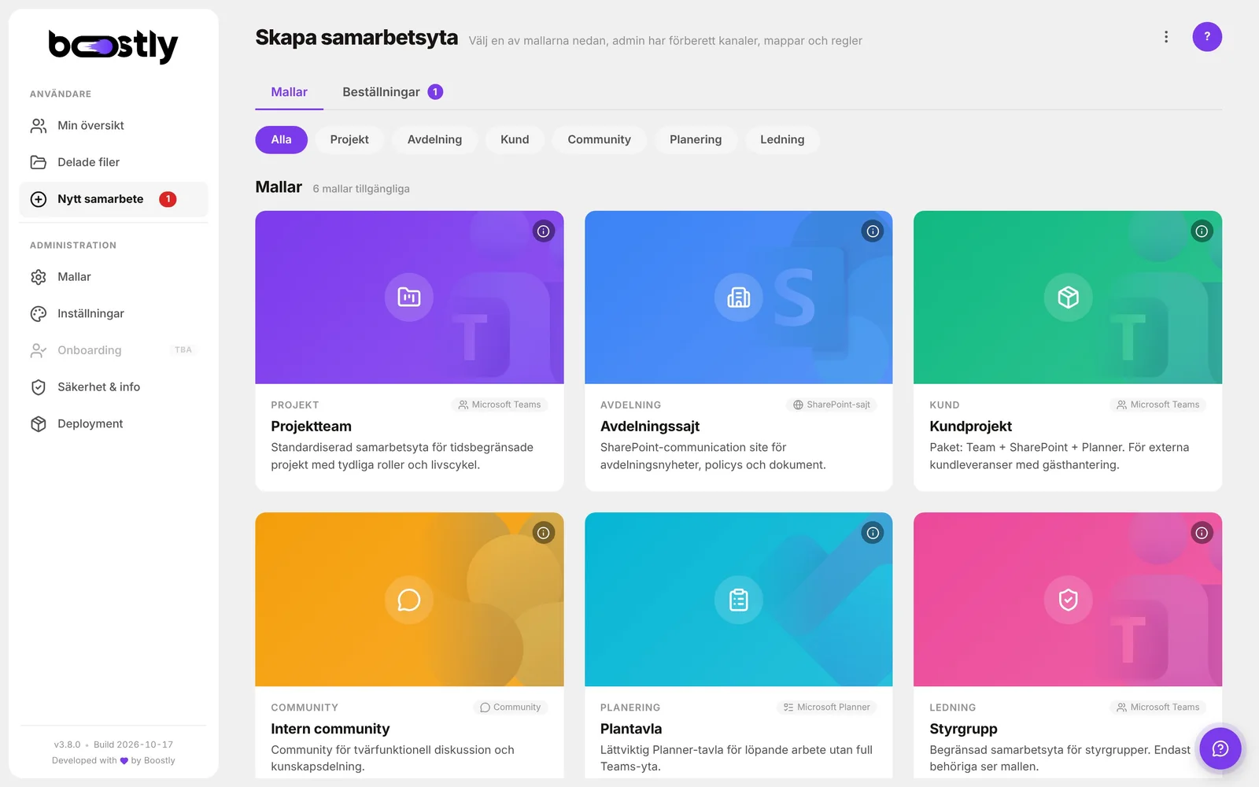Open the Plantavla template title
Viewport: 1259px width, 787px height.
tap(631, 729)
